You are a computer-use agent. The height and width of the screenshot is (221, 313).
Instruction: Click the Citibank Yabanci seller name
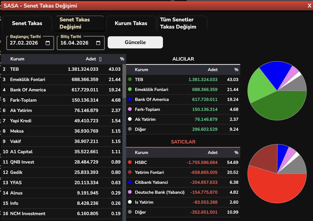tap(151, 182)
